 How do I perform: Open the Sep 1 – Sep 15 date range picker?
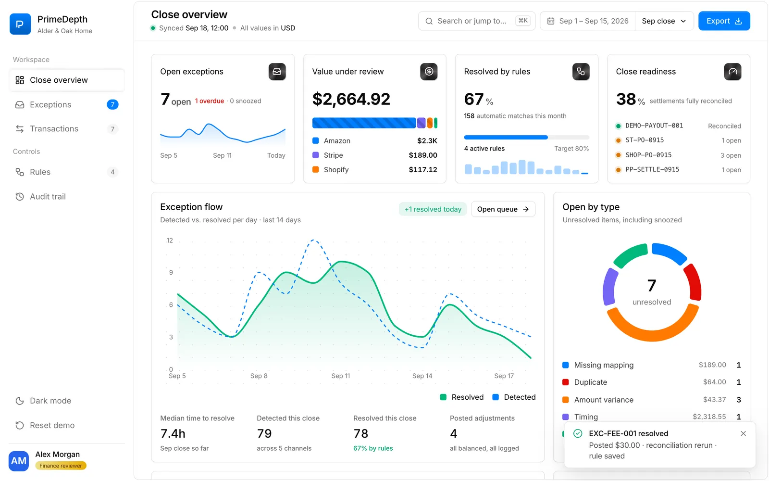(x=587, y=21)
